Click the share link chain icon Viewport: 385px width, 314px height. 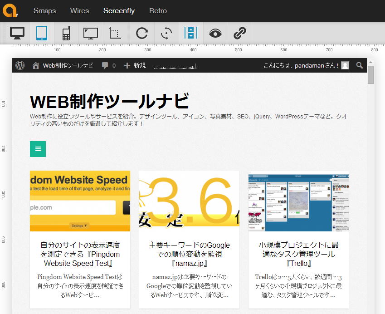(x=239, y=33)
